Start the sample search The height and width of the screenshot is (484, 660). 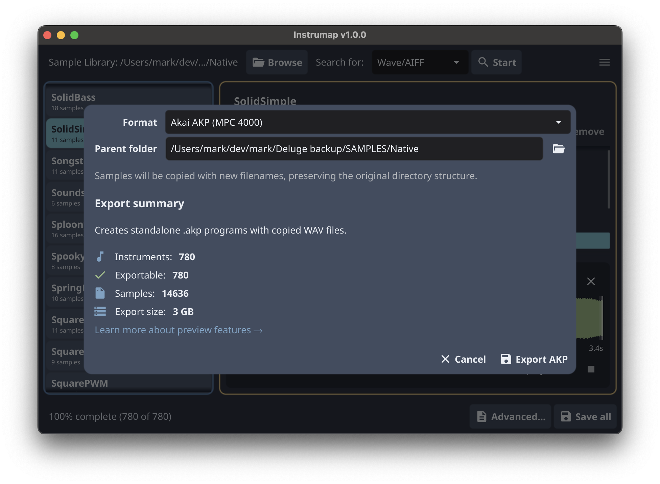[496, 62]
